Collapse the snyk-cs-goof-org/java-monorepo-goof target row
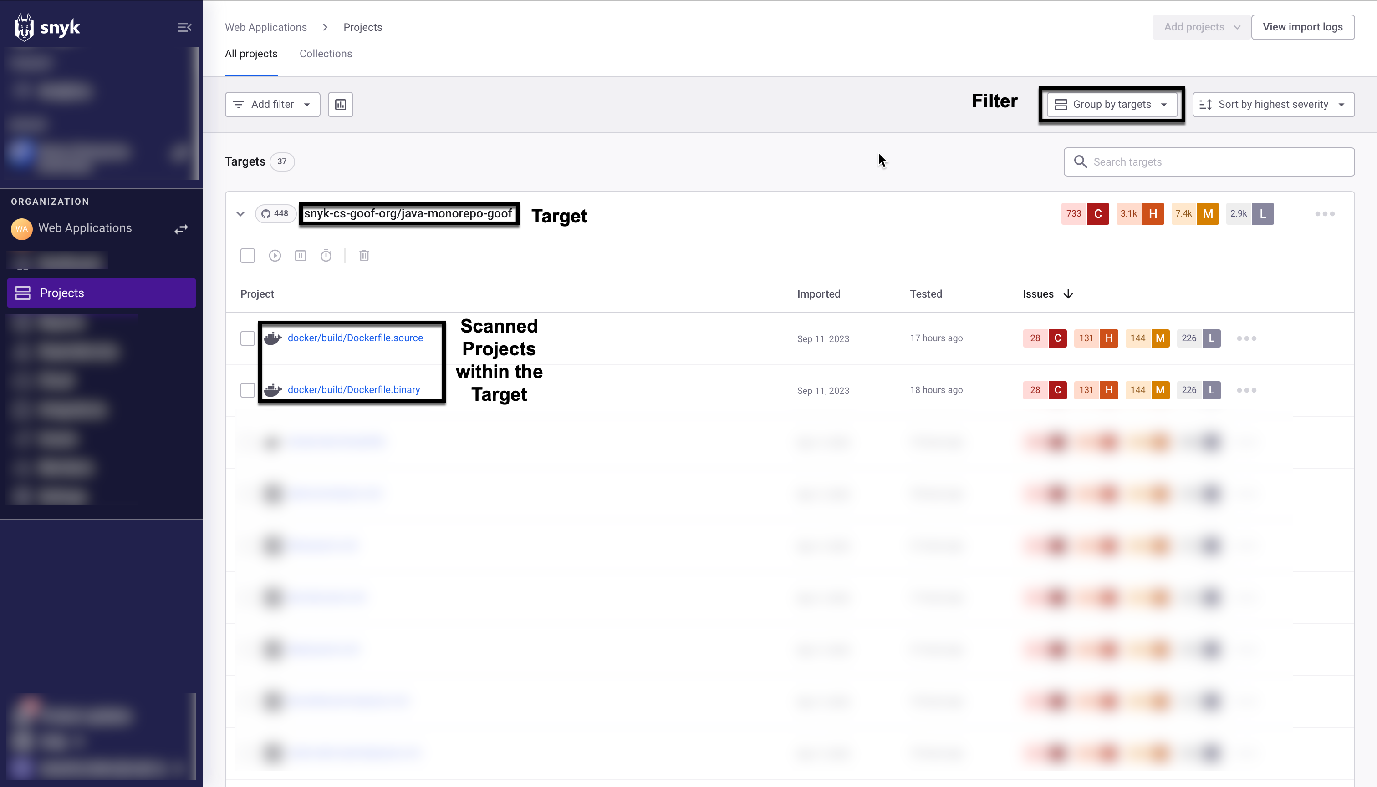 (240, 213)
